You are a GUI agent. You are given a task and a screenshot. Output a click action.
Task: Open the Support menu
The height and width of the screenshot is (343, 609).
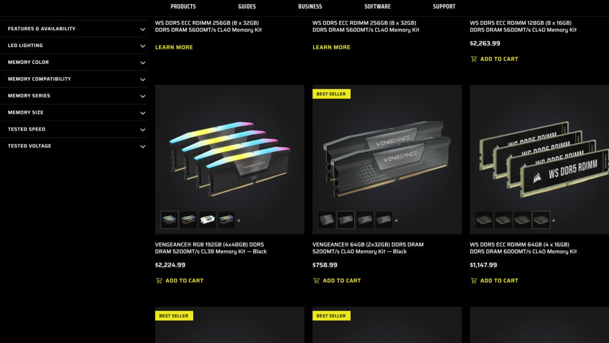tap(444, 6)
